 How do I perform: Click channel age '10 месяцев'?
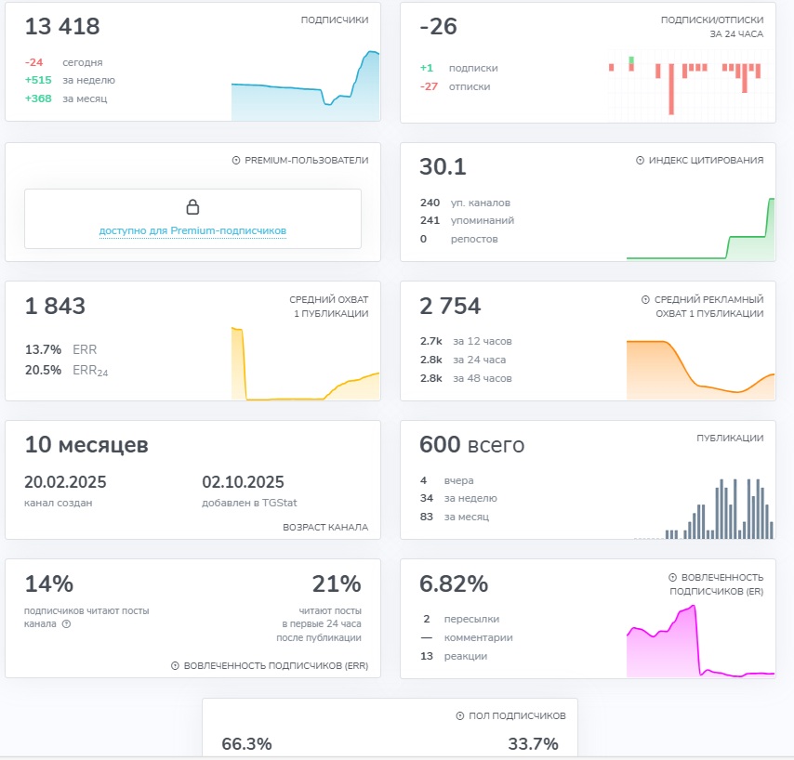tap(86, 445)
